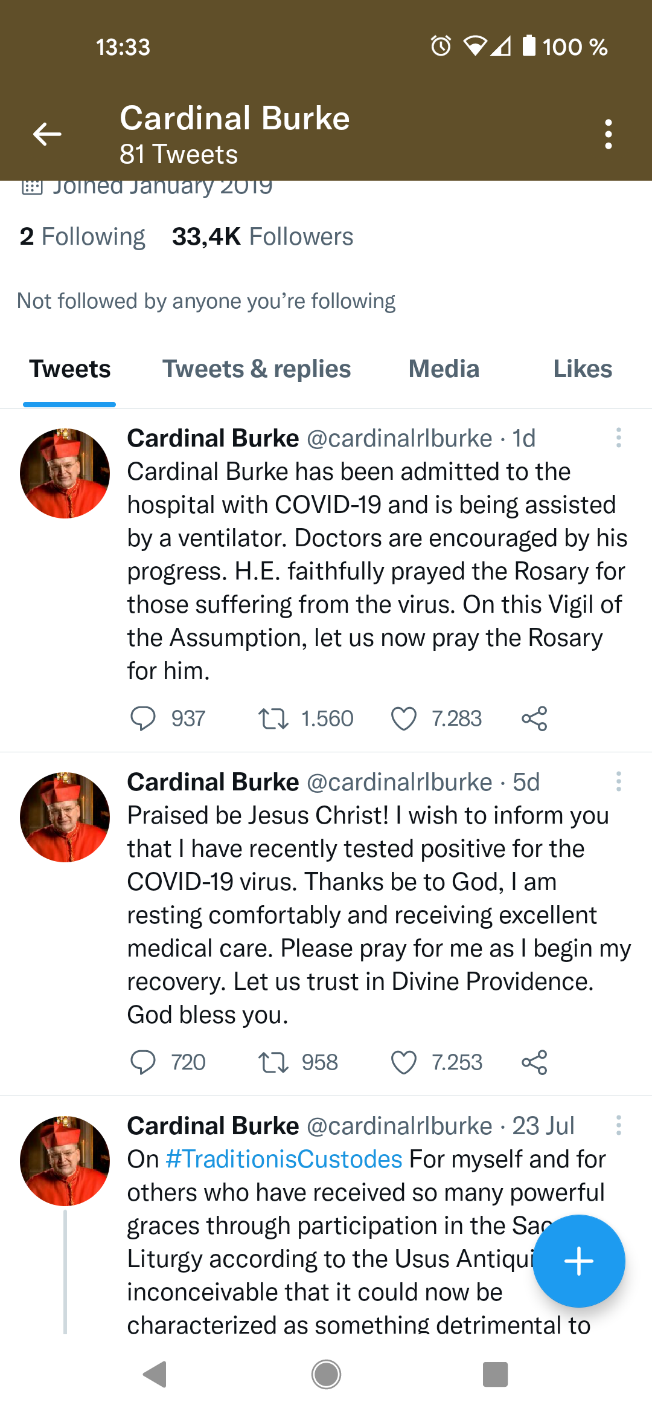Open the profile overflow menu in header
652x1414 pixels.
point(608,134)
